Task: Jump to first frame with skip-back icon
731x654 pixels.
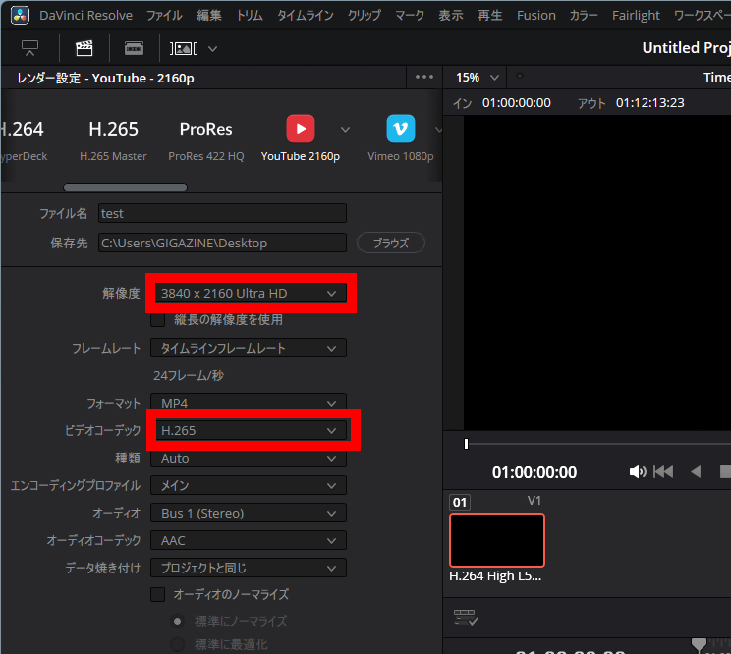Action: [663, 472]
